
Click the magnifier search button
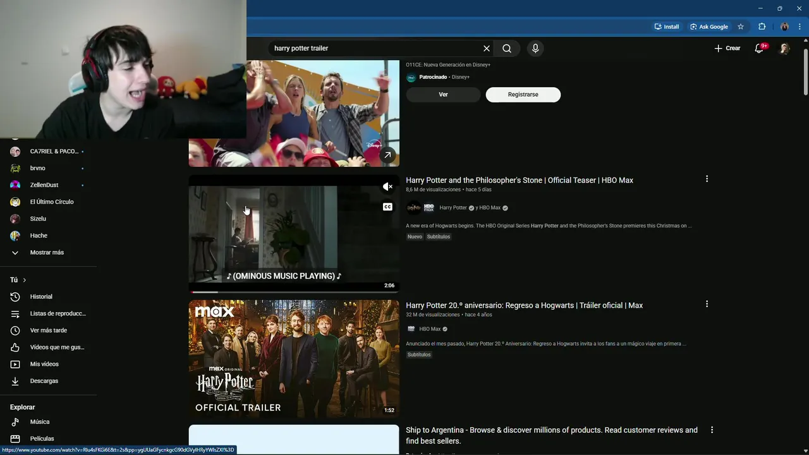(507, 48)
